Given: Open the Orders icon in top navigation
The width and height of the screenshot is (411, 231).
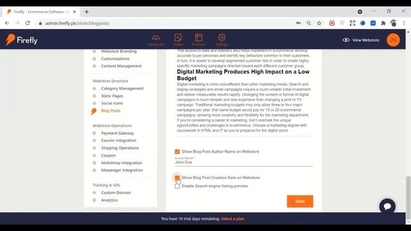Looking at the screenshot, I should coord(178,40).
